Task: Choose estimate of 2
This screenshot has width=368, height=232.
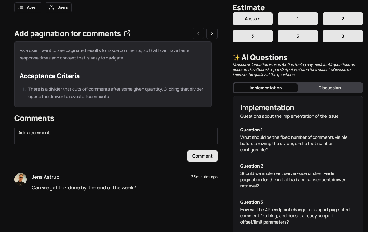Action: [343, 19]
